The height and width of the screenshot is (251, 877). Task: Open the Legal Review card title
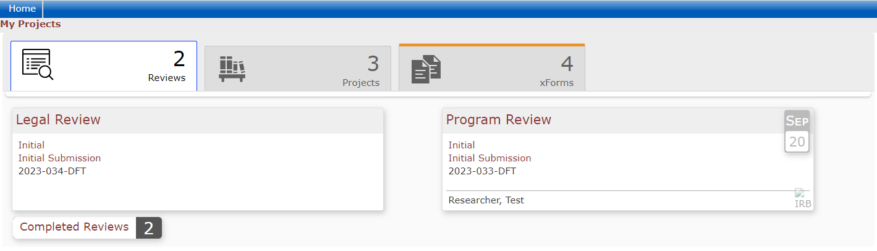pos(58,120)
